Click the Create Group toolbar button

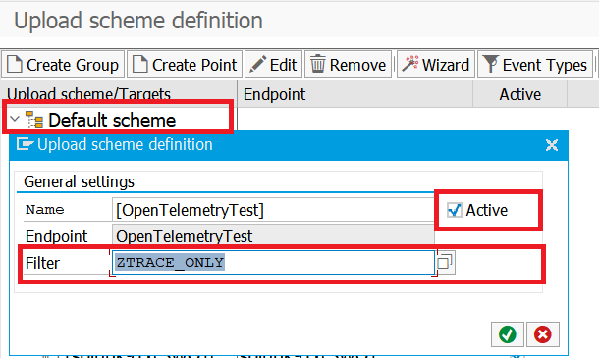(63, 65)
